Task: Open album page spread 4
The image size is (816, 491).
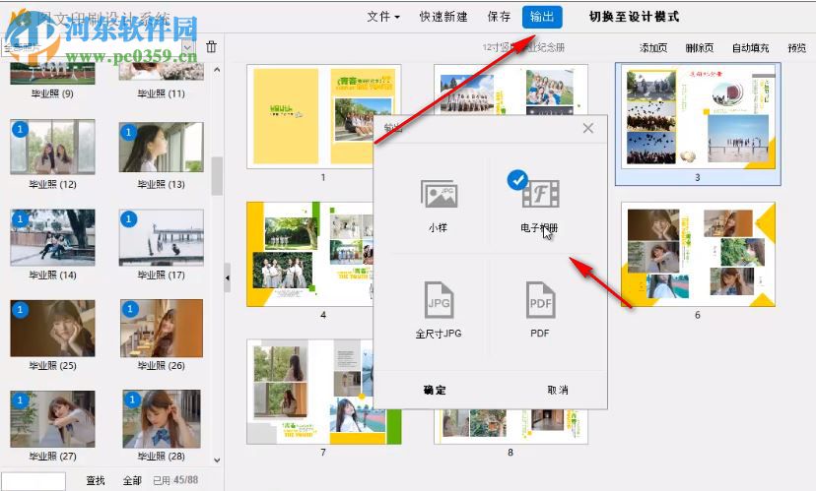Action: 310,254
